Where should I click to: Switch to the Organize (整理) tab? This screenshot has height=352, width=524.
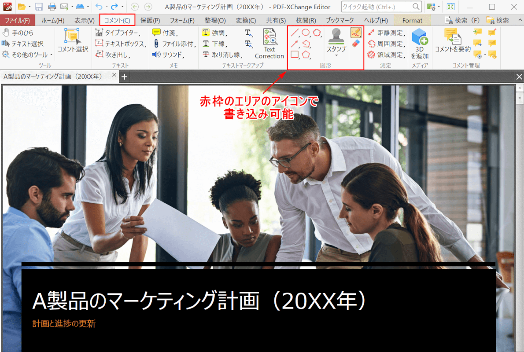click(x=215, y=20)
